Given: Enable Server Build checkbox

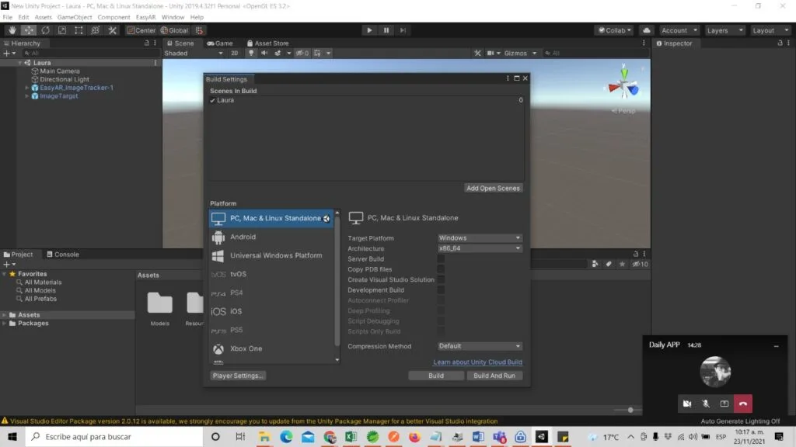Looking at the screenshot, I should point(441,259).
